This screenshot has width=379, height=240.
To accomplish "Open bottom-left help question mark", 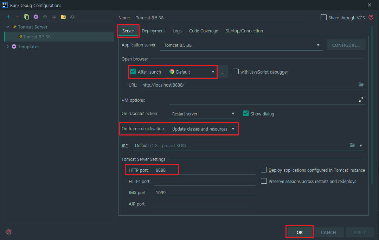I will point(9,232).
